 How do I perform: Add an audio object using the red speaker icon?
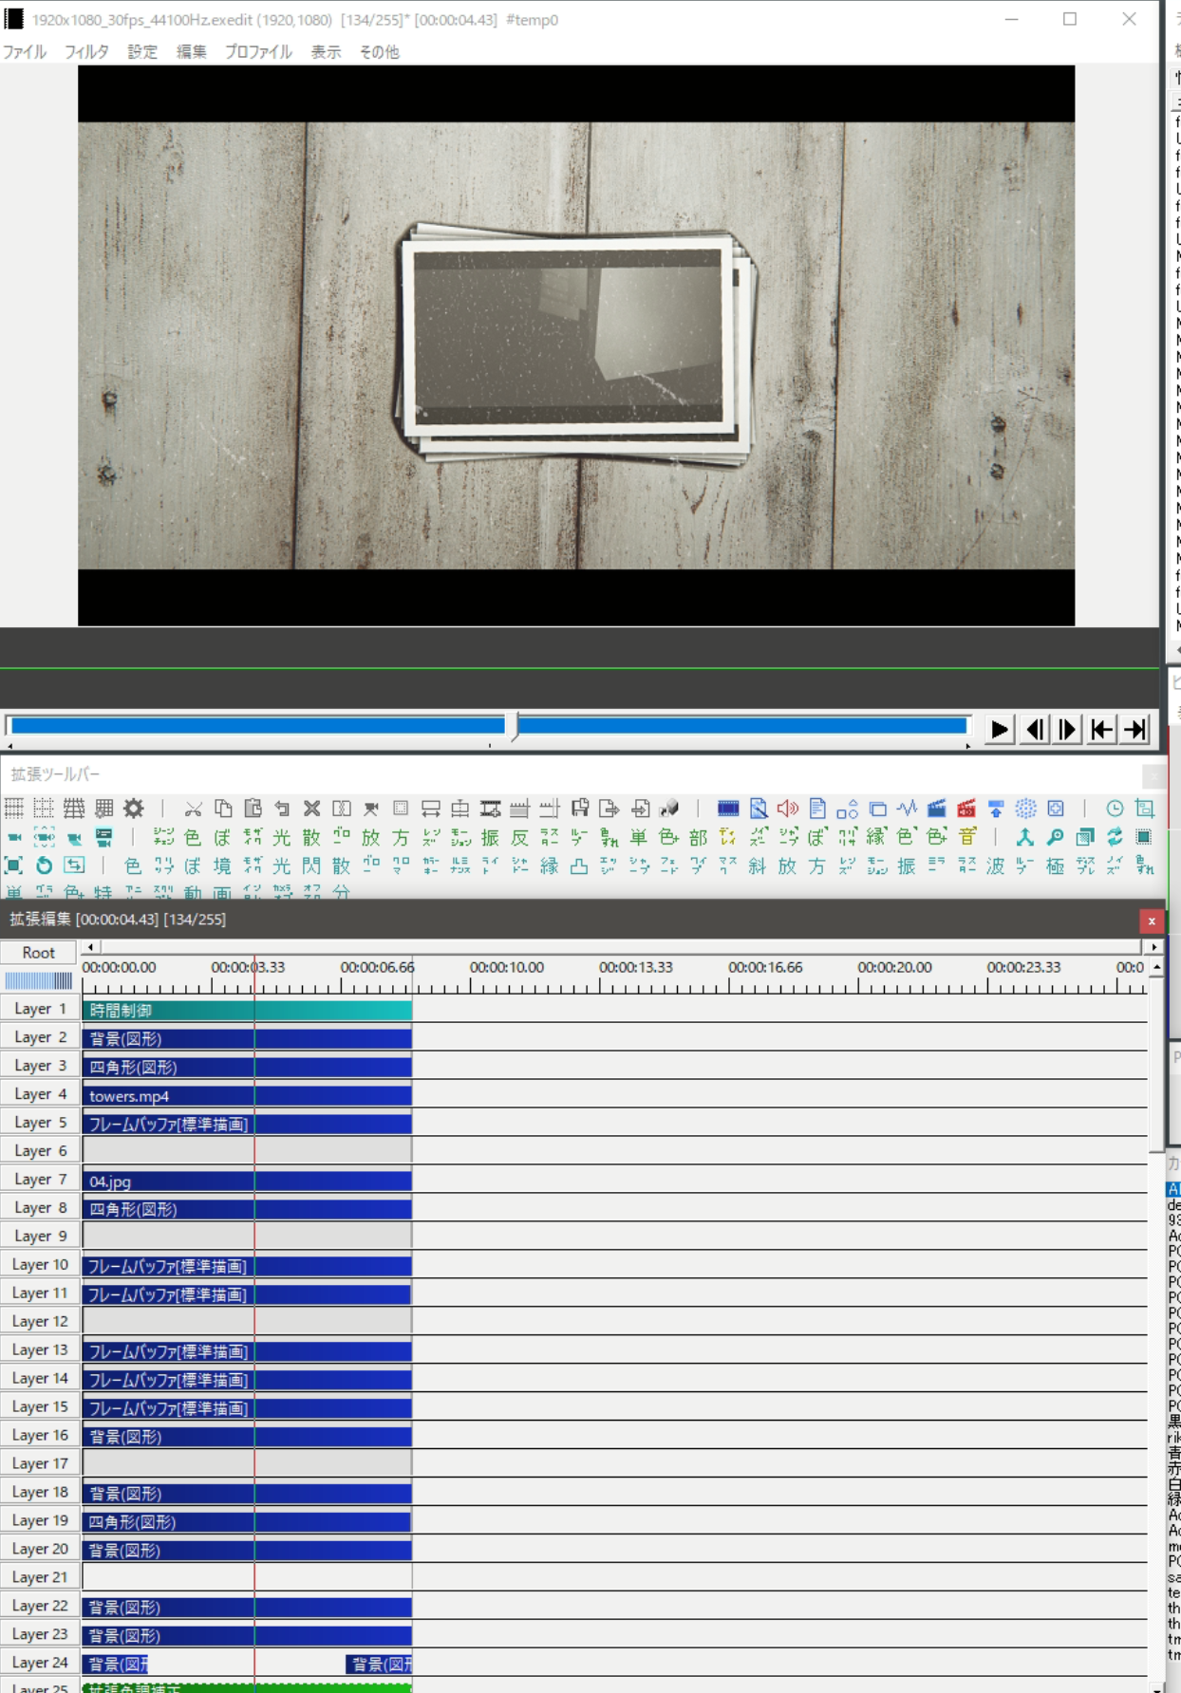click(x=788, y=809)
